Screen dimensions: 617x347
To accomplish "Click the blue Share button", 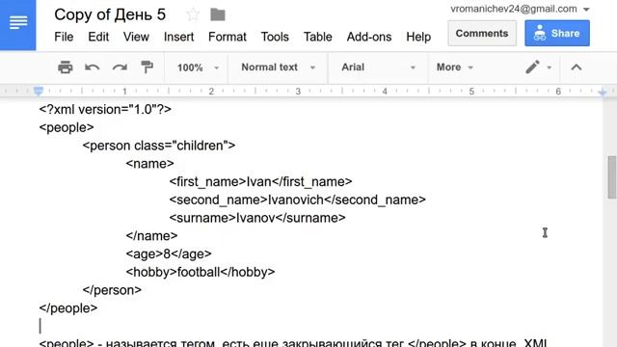I will 557,34.
